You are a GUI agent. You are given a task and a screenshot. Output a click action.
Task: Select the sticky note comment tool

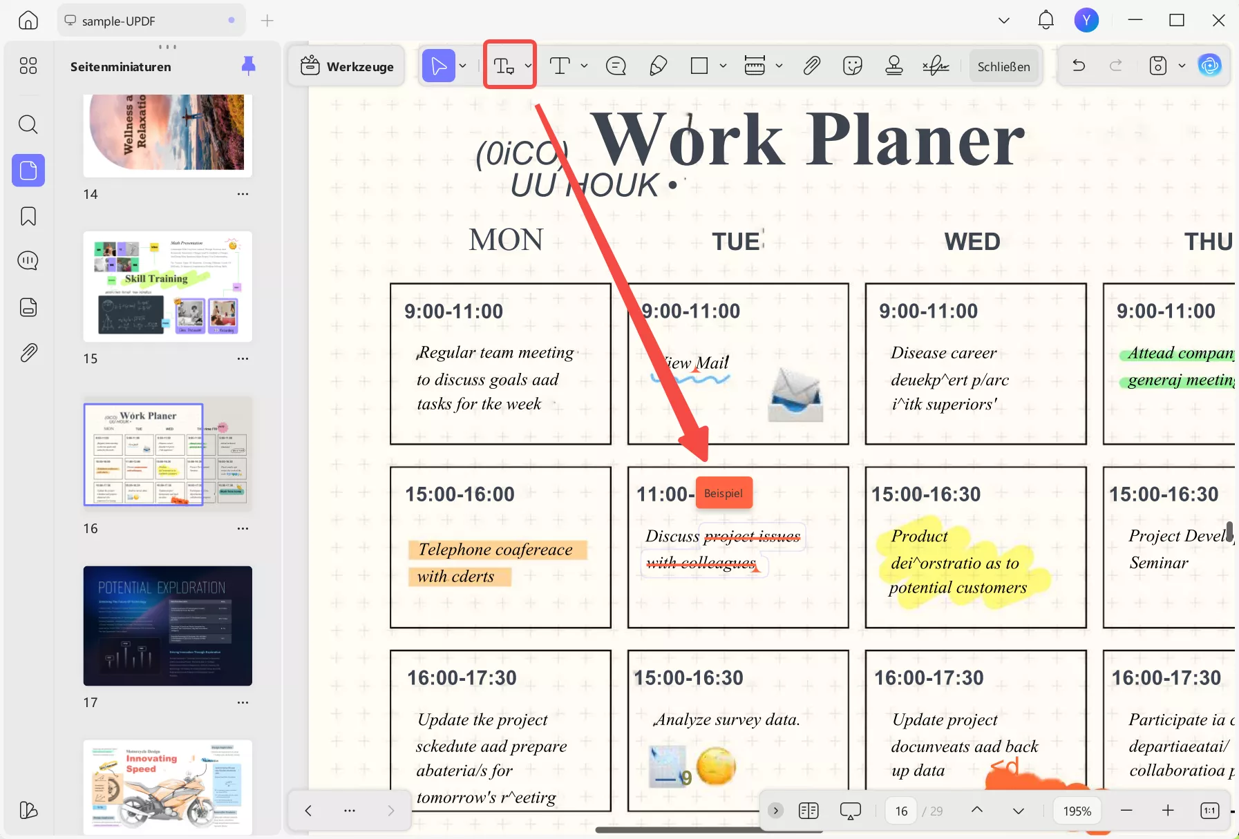[x=616, y=66]
